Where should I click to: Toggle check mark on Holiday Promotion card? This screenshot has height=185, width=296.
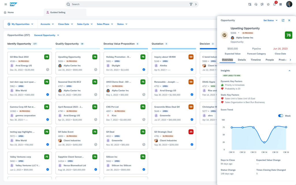coord(144,70)
